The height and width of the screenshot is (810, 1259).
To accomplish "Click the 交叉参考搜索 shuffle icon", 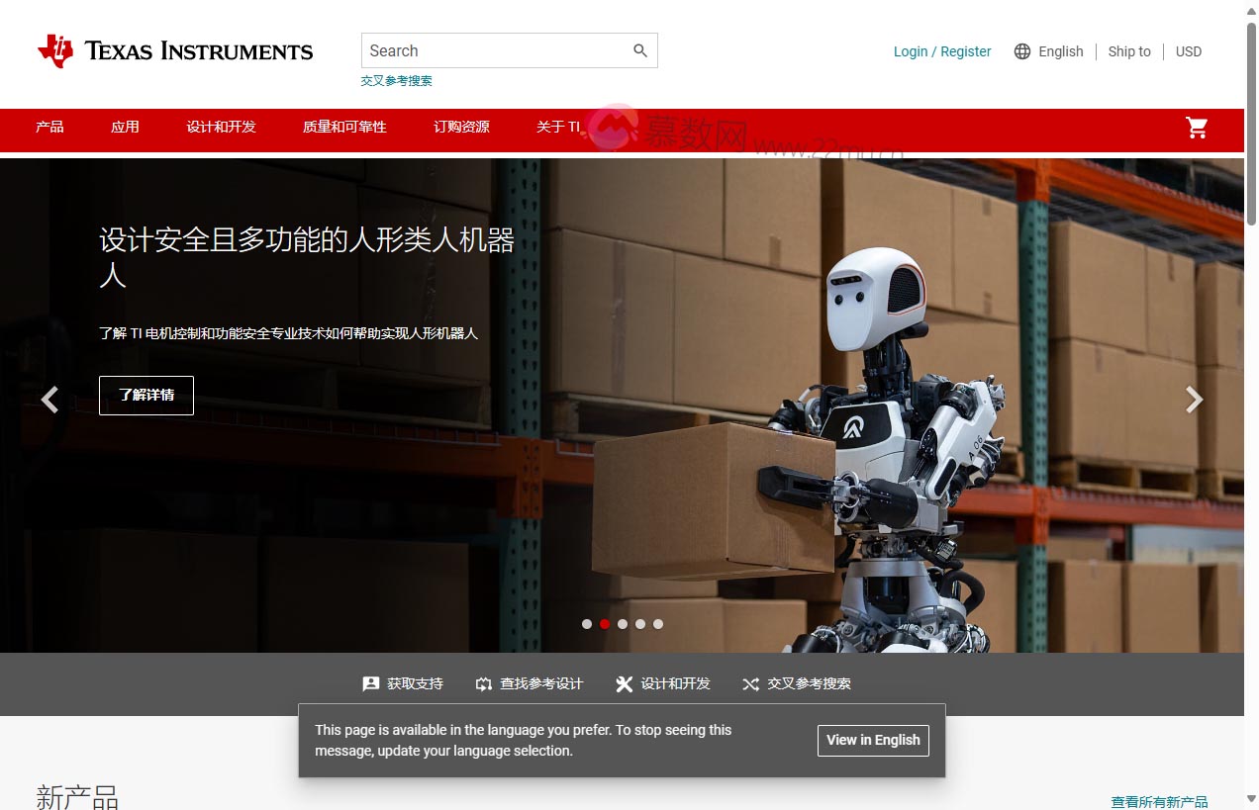I will tap(751, 683).
